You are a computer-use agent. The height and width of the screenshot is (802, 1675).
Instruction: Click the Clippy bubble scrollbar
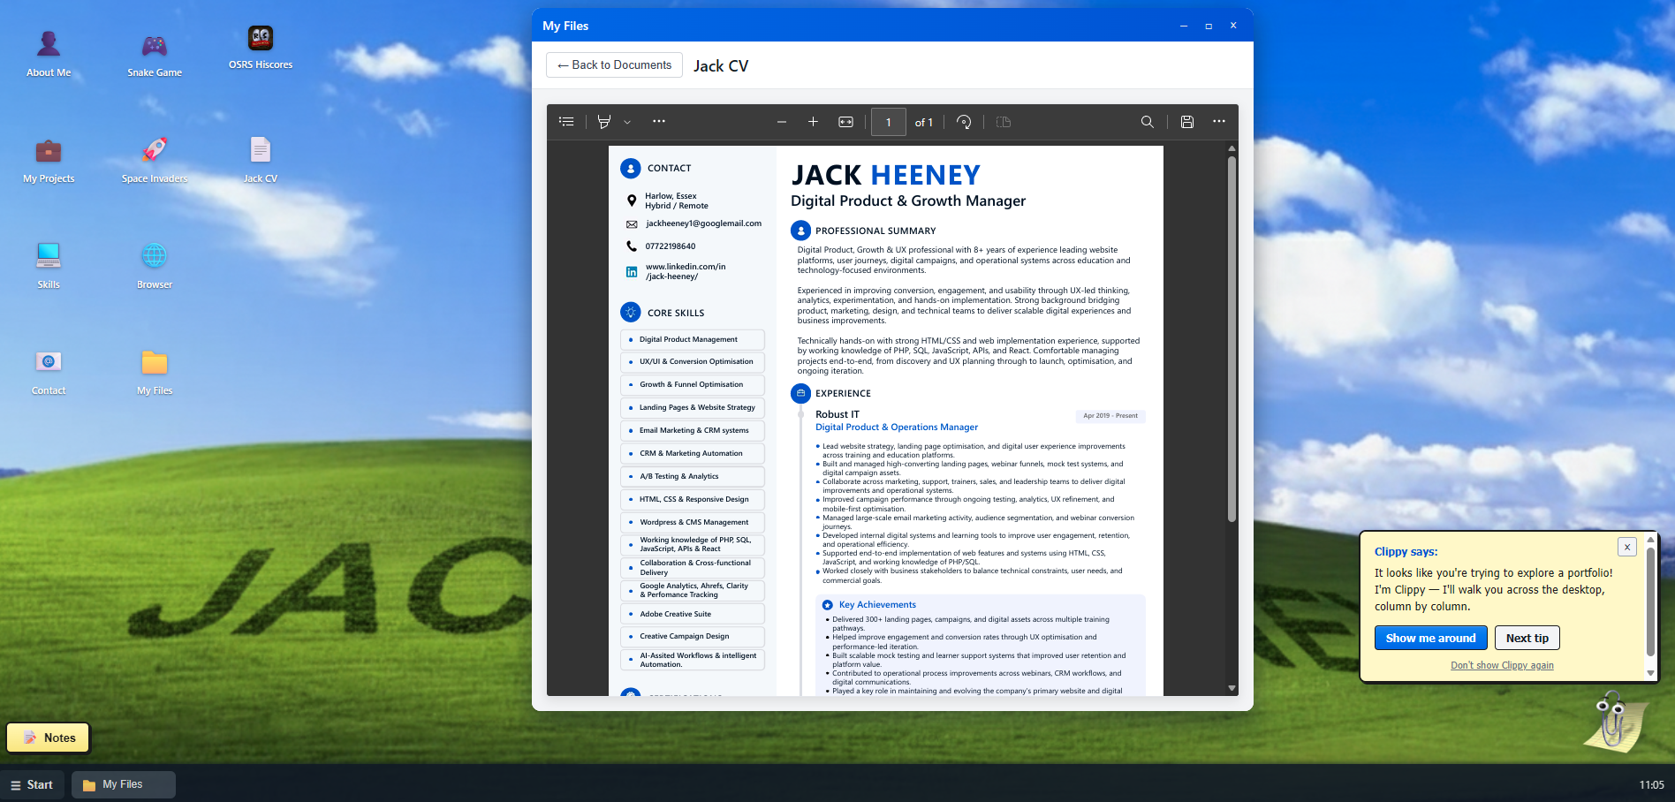click(x=1650, y=601)
